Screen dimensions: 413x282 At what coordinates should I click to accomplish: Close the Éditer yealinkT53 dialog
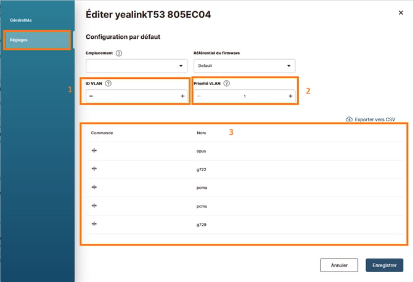[x=401, y=13]
